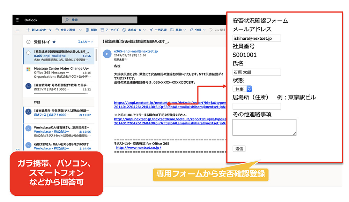Image resolution: width=349 pixels, height=202 pixels.
Task: Click the その他連絡事項 text area
Action: [265, 127]
